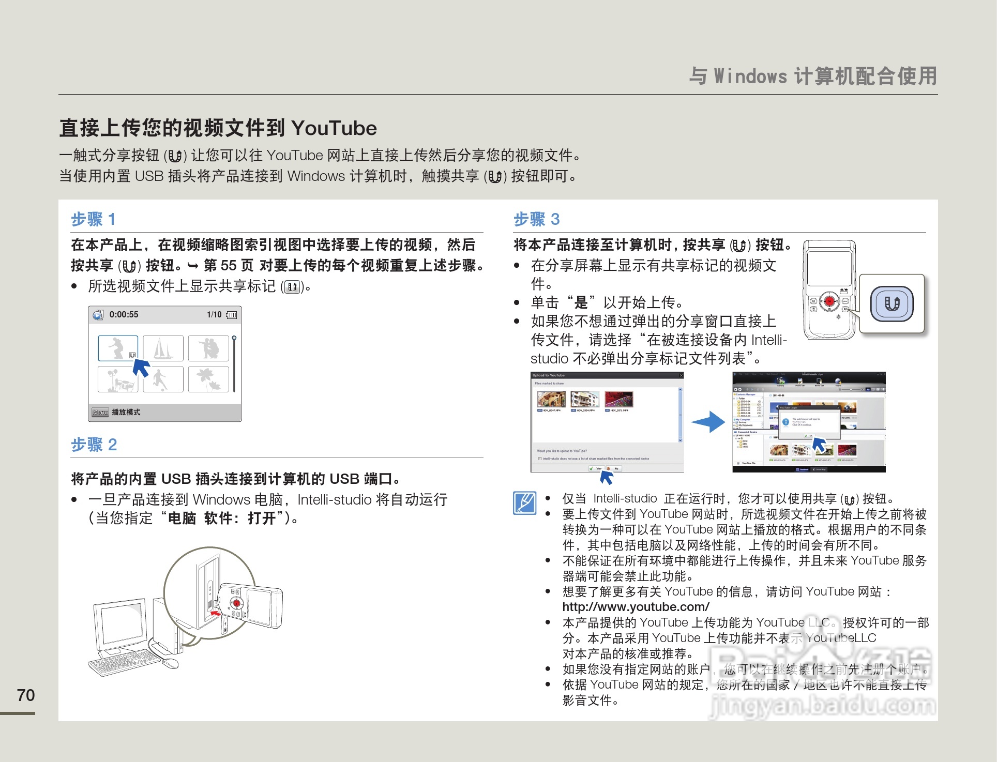The width and height of the screenshot is (997, 762).
Task: Click the battery indicator icon
Action: click(x=232, y=315)
